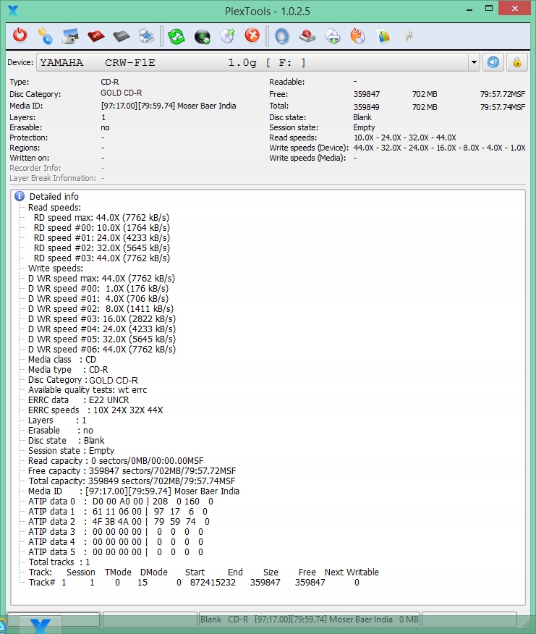
Task: Click the printer icon in toolbar
Action: tap(145, 35)
